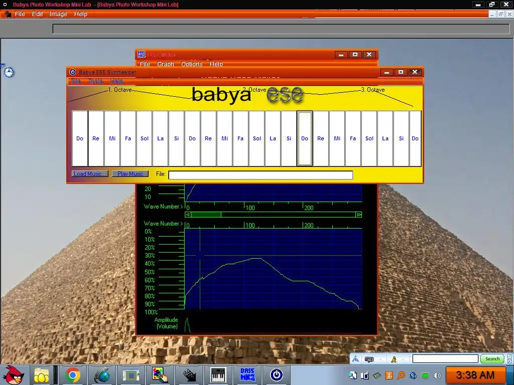The image size is (514, 385).
Task: Play the focused Do key with the dotted outline
Action: (x=305, y=138)
